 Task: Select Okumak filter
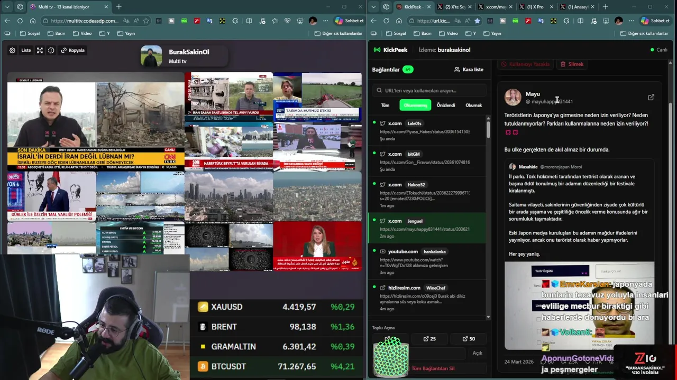(x=474, y=105)
